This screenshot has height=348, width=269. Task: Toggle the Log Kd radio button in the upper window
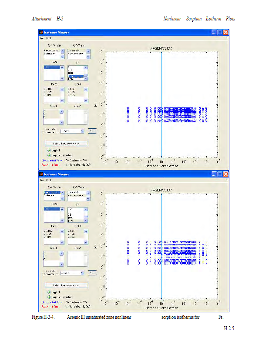(x=49, y=150)
